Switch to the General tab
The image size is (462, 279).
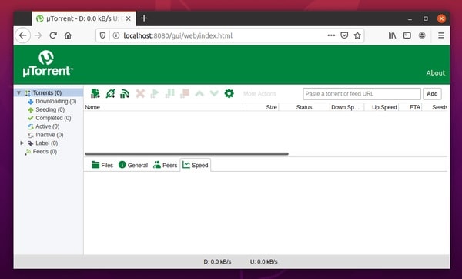point(133,165)
